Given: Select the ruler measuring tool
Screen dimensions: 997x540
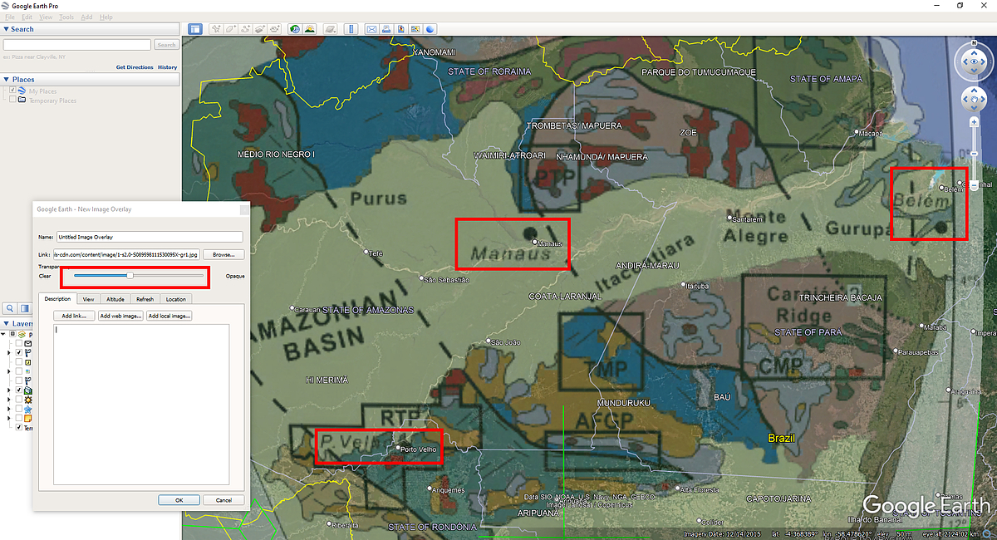Looking at the screenshot, I should tap(351, 29).
